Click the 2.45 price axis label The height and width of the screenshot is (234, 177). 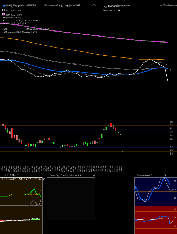[x=172, y=135]
